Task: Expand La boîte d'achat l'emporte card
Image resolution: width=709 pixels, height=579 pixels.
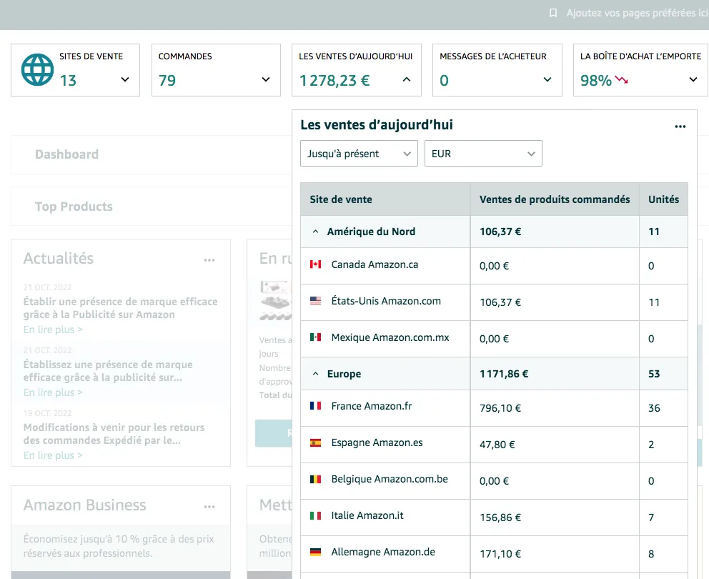Action: [x=693, y=79]
